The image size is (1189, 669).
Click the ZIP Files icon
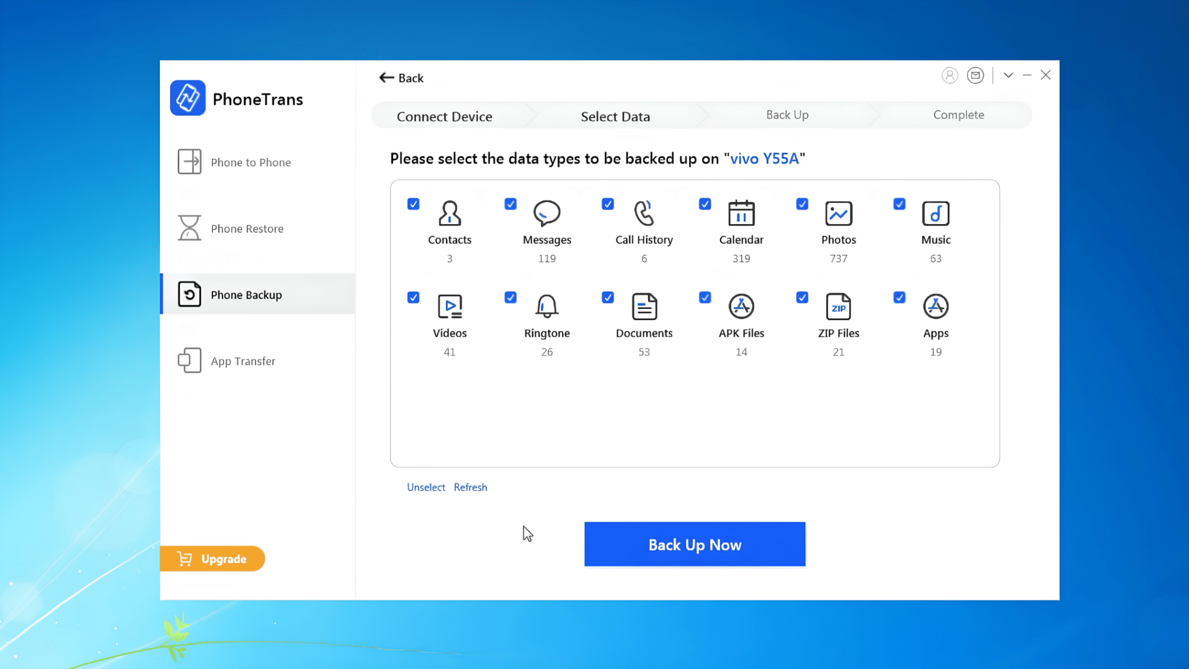(x=838, y=307)
